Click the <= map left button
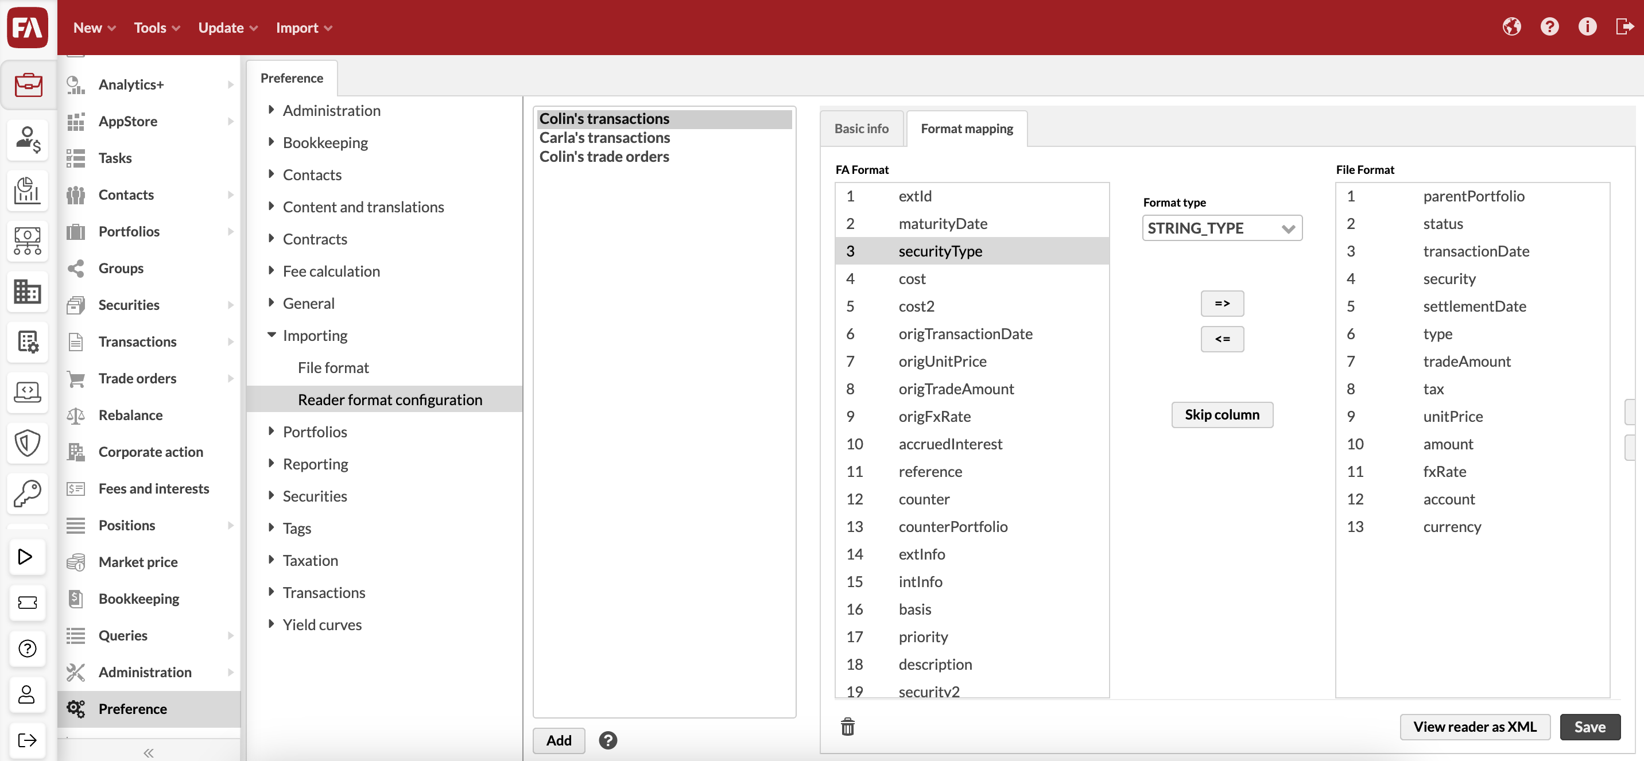The image size is (1644, 761). point(1222,339)
